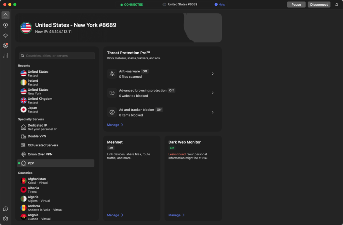Click the Ireland flag icon

click(x=23, y=82)
